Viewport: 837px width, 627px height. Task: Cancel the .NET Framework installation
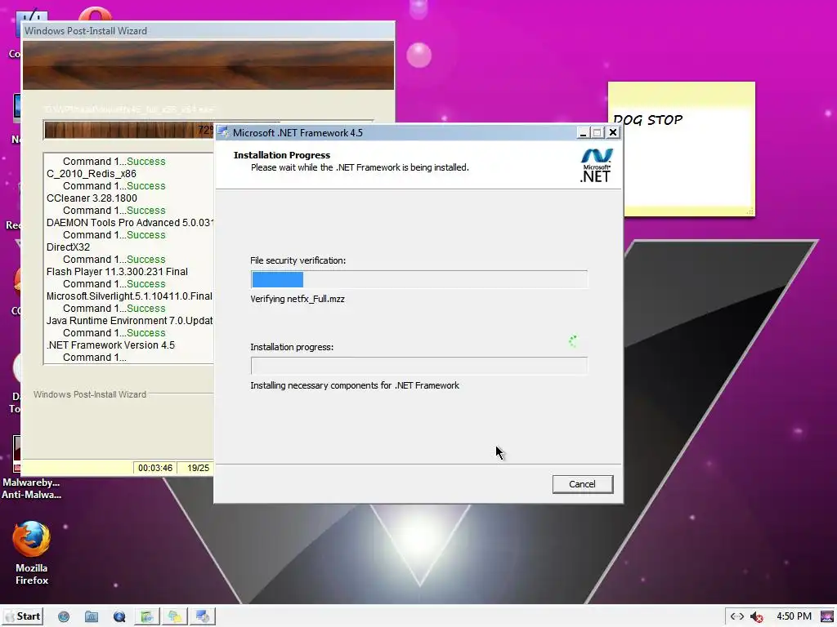pyautogui.click(x=582, y=484)
